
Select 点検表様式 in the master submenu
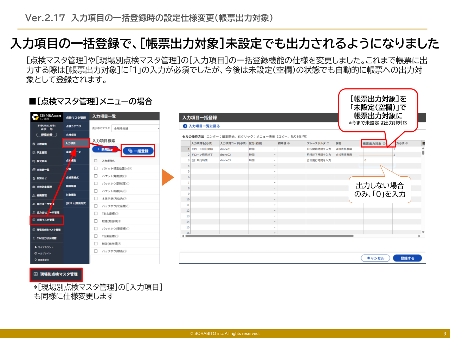click(x=72, y=177)
